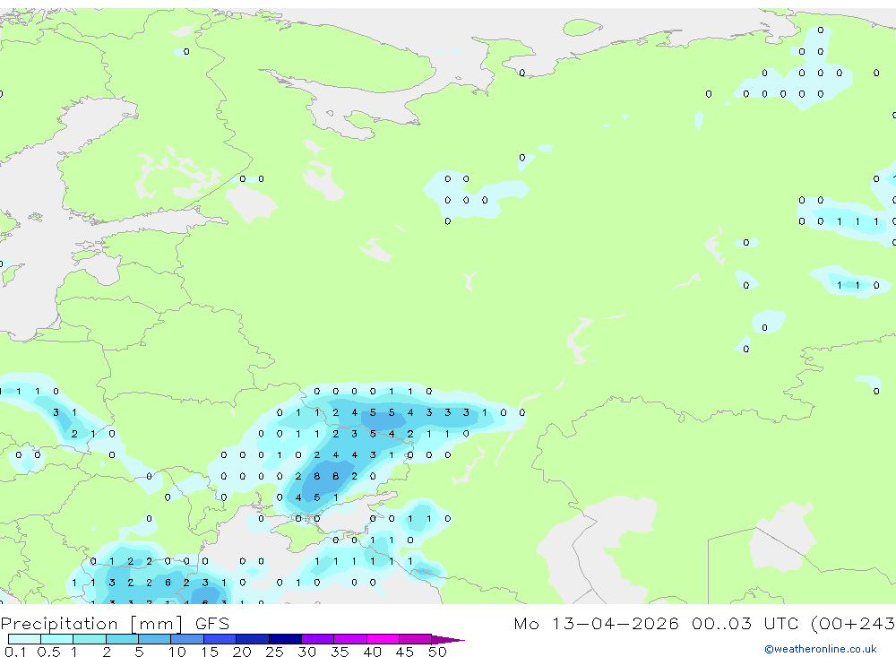The width and height of the screenshot is (896, 657).
Task: Select the 2–5 mm legend color swatch
Action: tap(122, 639)
